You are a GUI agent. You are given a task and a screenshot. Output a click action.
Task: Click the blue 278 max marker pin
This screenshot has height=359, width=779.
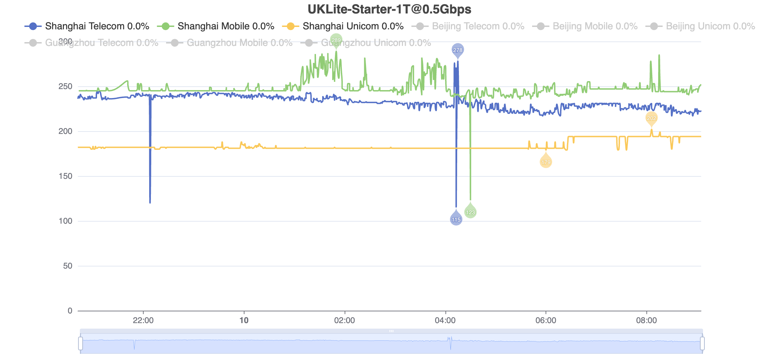[x=458, y=50]
